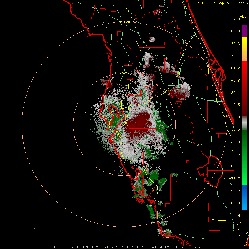Click the red color bar segment
This screenshot has height=249, width=249.
[244, 89]
